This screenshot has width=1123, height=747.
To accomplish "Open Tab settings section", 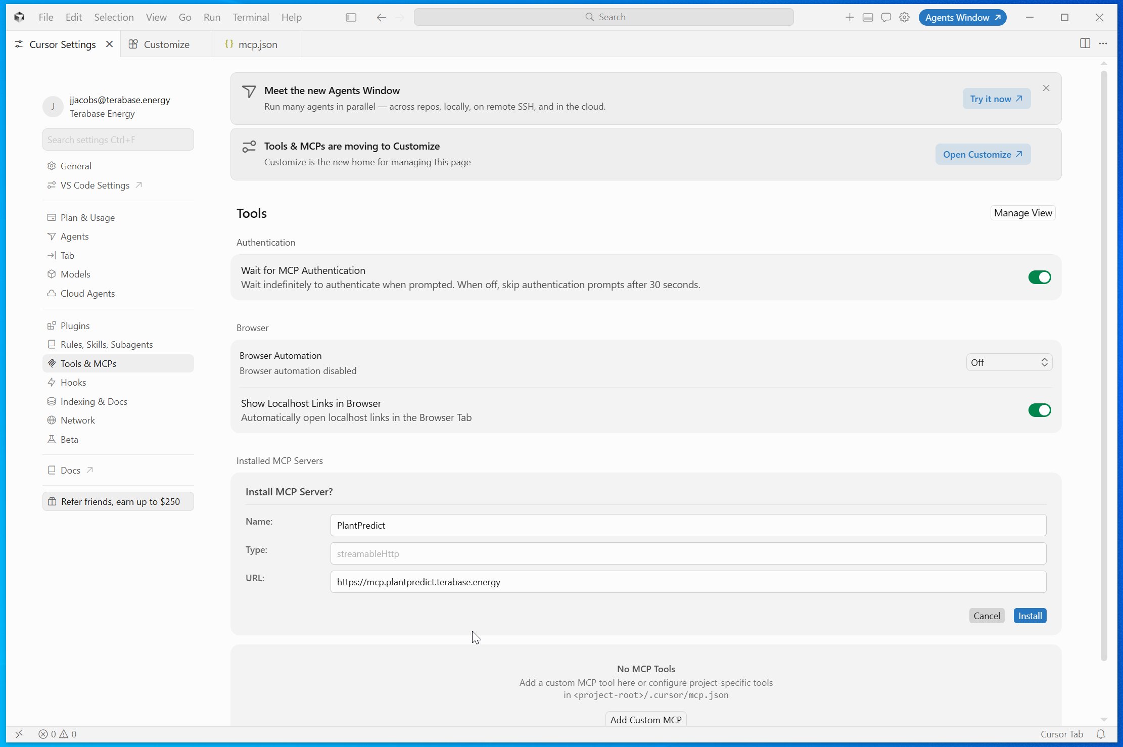I will point(118,255).
